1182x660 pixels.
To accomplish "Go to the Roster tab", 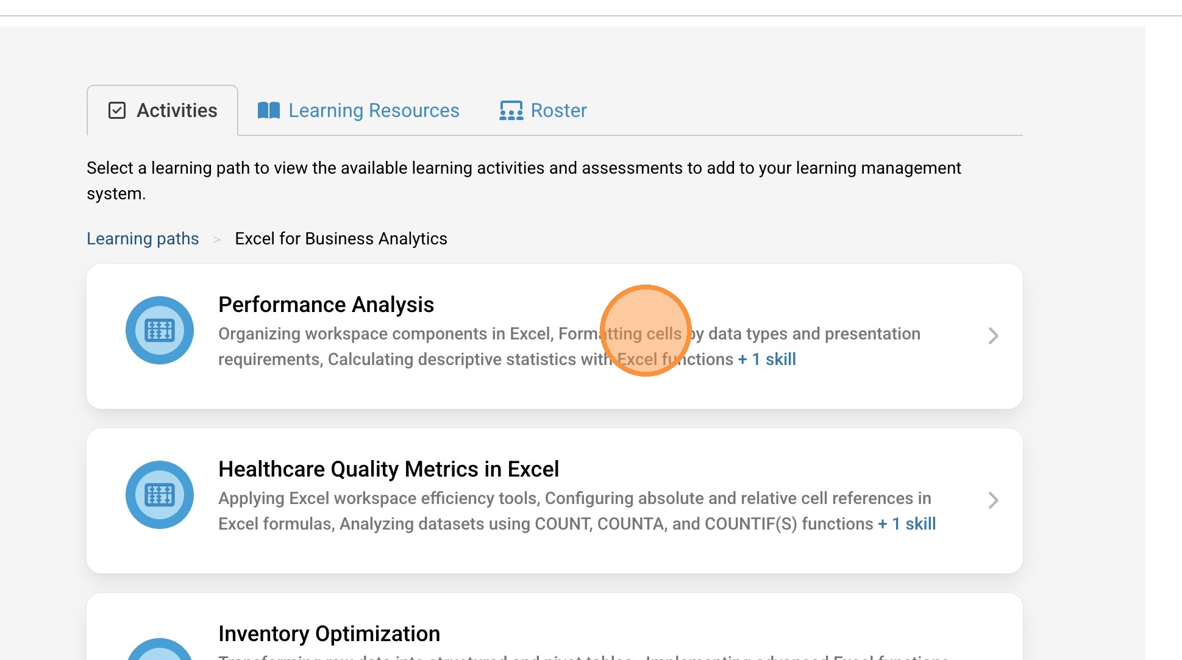I will pos(558,110).
